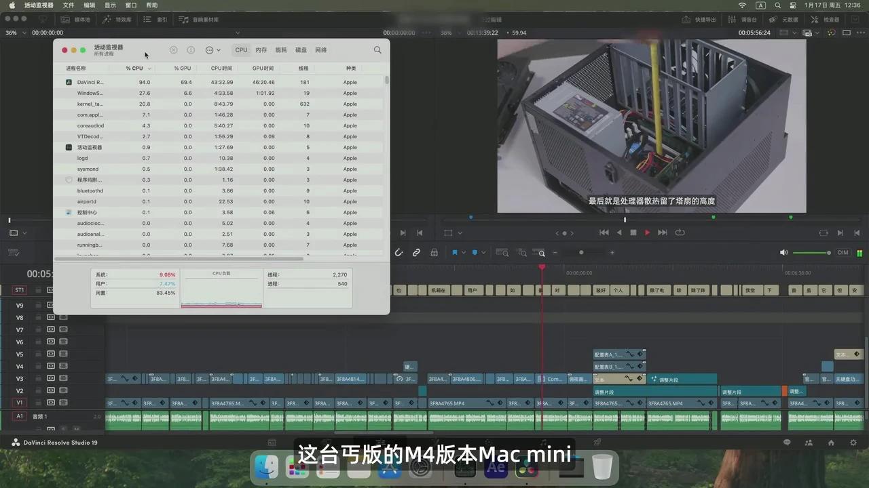Toggle loop playback in timeline viewer

tap(680, 232)
